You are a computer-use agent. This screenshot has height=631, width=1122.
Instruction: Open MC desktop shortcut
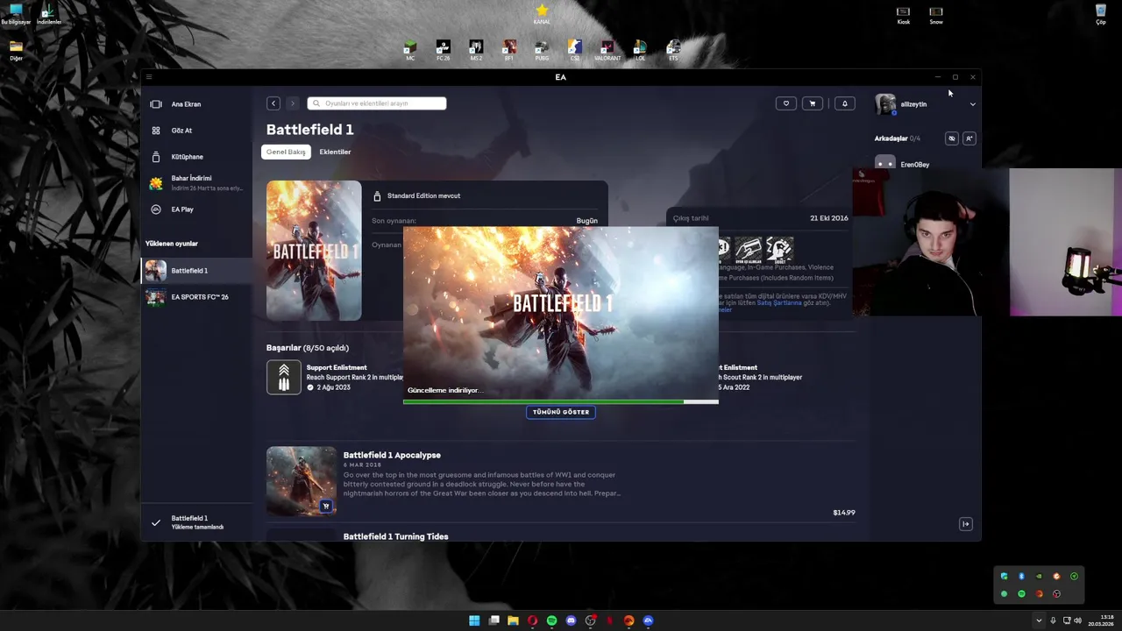click(x=410, y=50)
